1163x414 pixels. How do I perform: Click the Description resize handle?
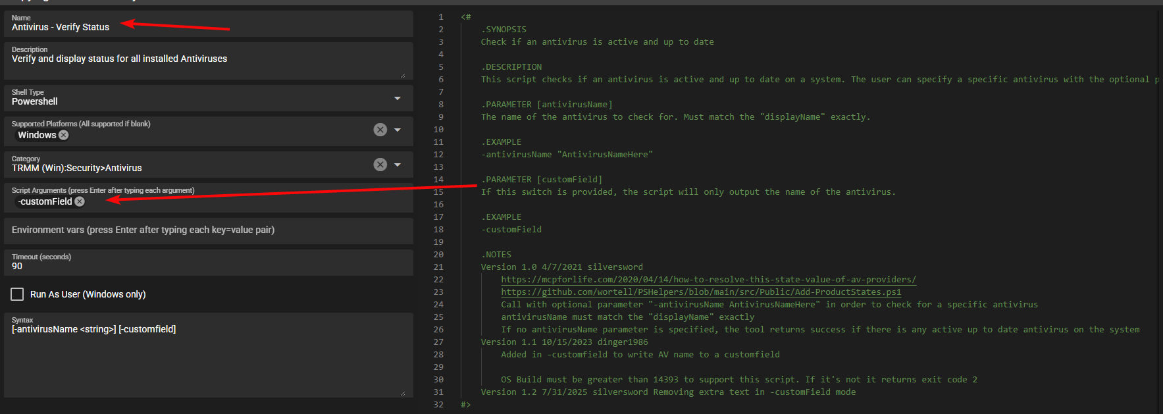(x=403, y=75)
